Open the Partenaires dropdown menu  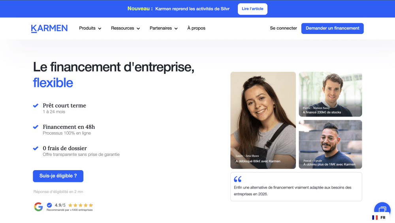[x=164, y=28]
